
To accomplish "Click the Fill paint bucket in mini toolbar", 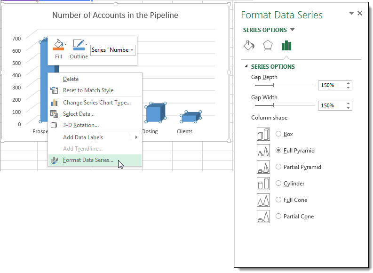I will click(58, 45).
